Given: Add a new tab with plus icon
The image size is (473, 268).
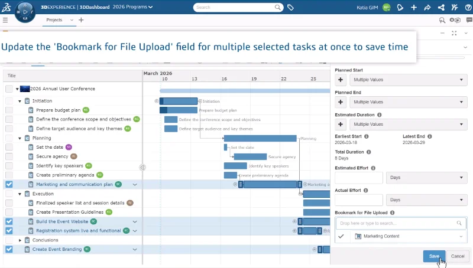Looking at the screenshot, I should (x=81, y=20).
